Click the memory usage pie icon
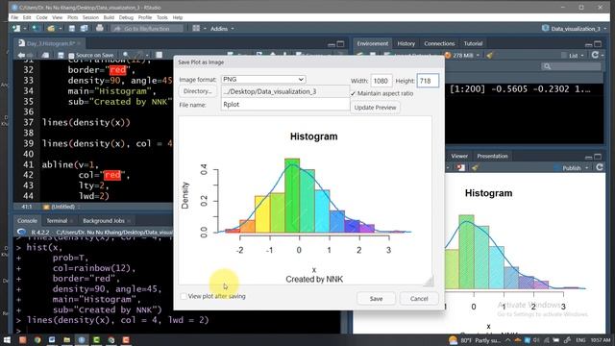The width and height of the screenshot is (615, 346). pyautogui.click(x=448, y=56)
